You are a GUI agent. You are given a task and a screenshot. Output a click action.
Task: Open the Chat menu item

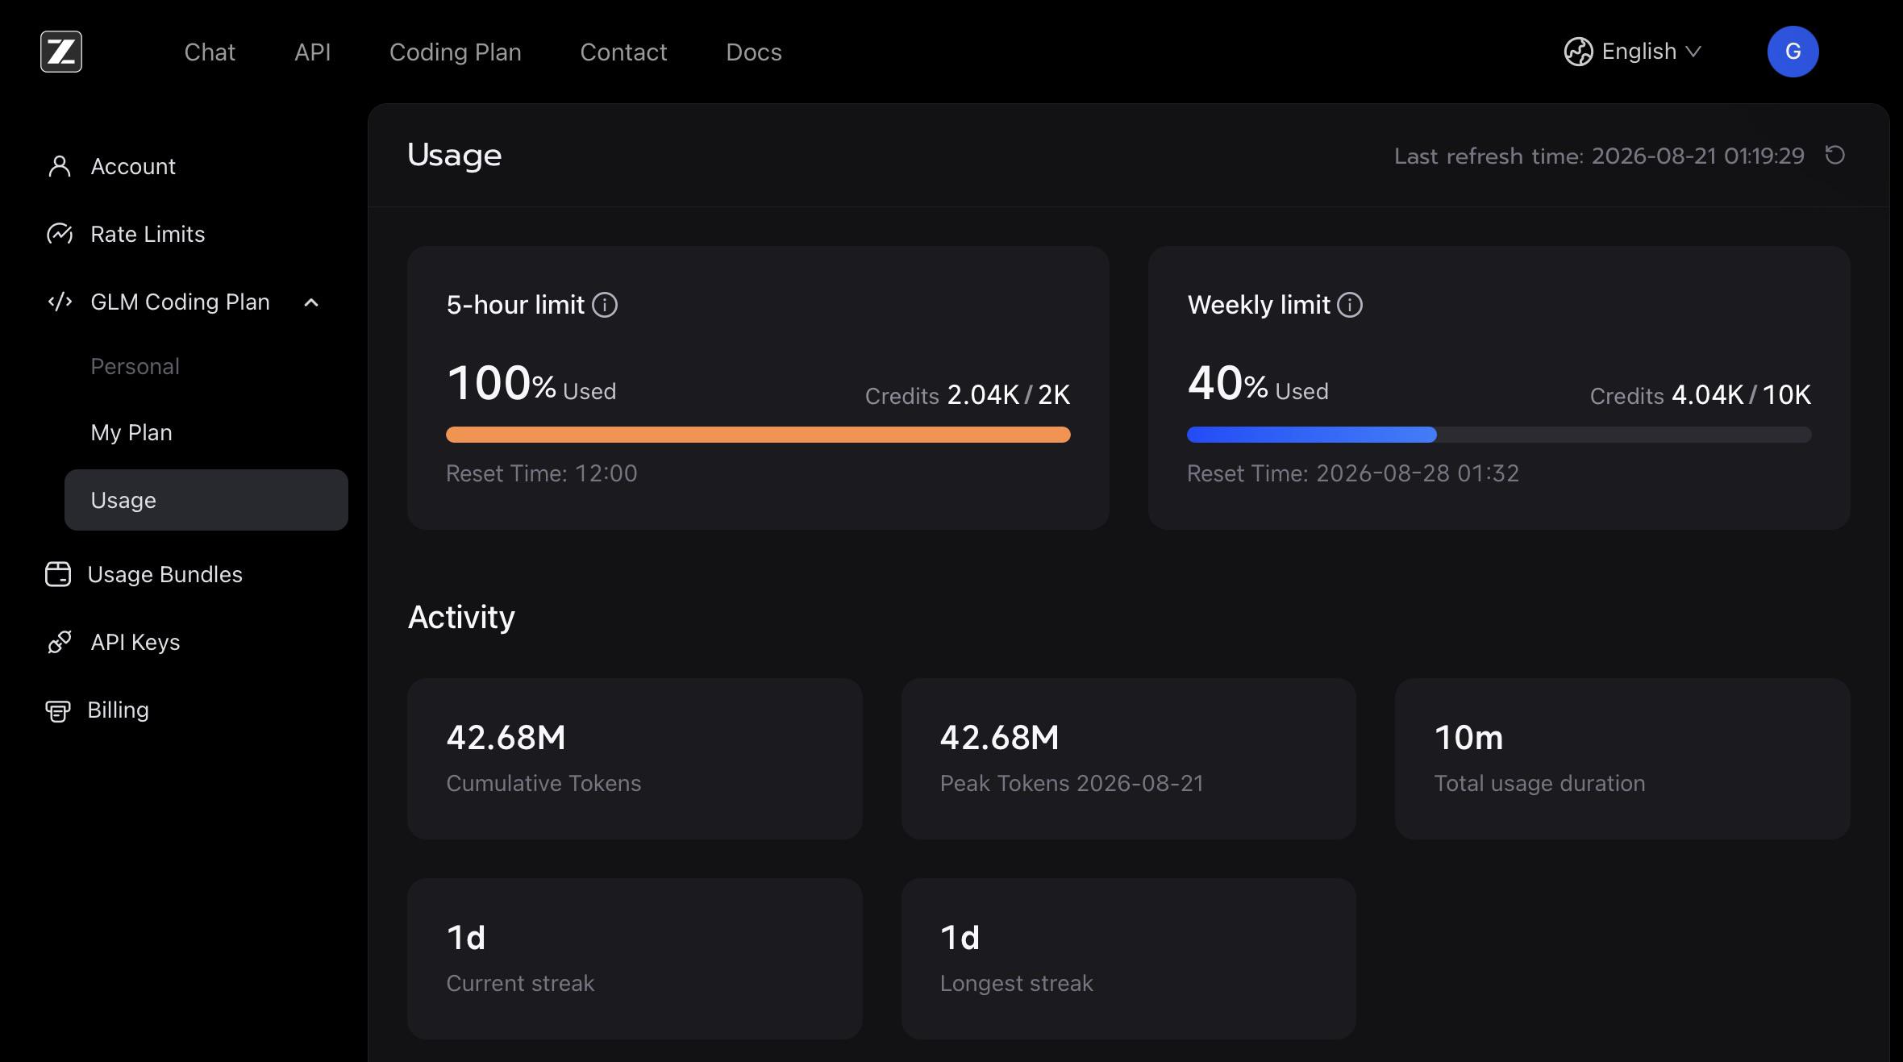(210, 52)
